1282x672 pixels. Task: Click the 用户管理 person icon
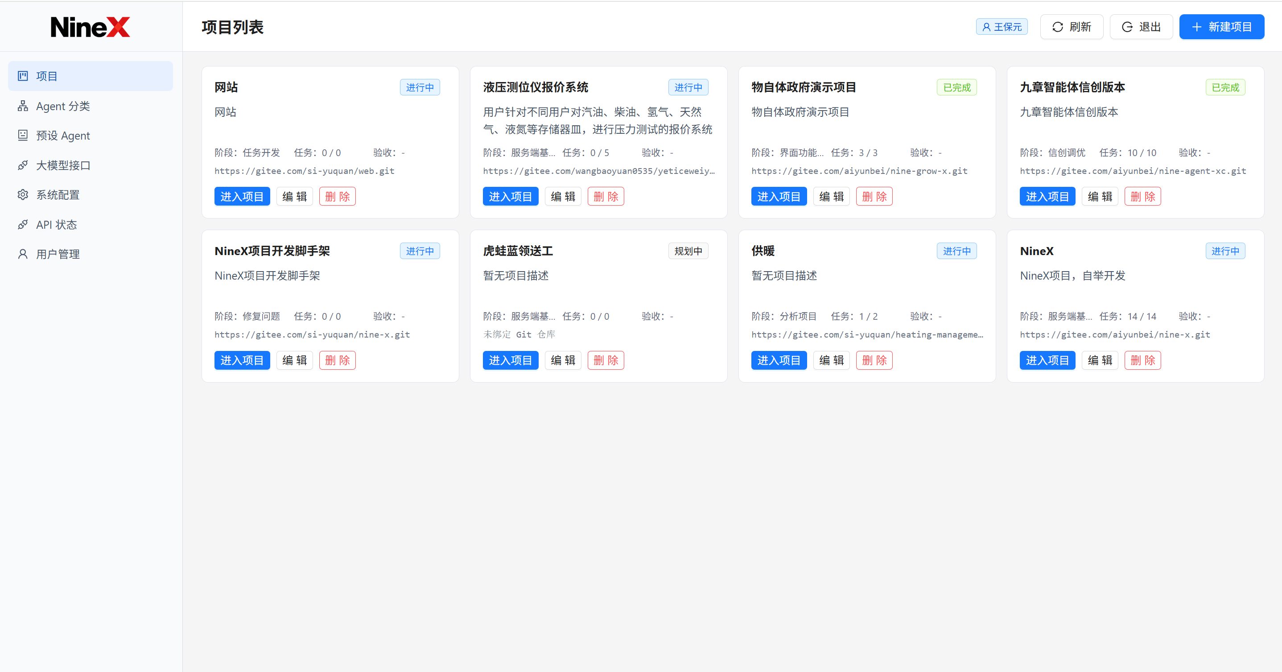(x=23, y=254)
